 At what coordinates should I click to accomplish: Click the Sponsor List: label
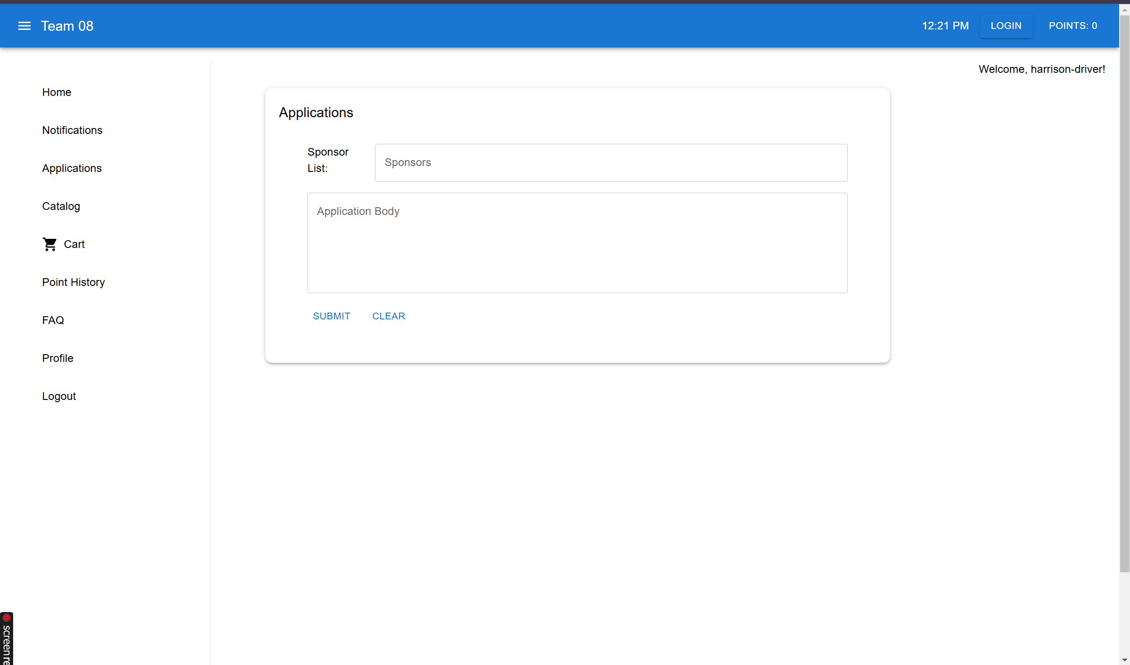coord(328,160)
